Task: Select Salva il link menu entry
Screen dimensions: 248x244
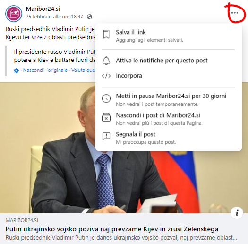Action: click(169, 35)
